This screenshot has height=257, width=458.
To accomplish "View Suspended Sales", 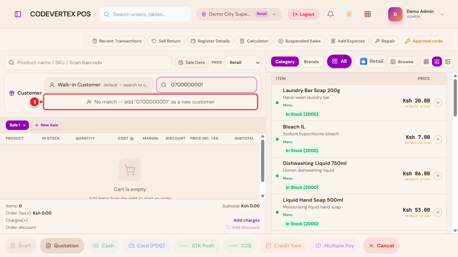I will (x=299, y=41).
